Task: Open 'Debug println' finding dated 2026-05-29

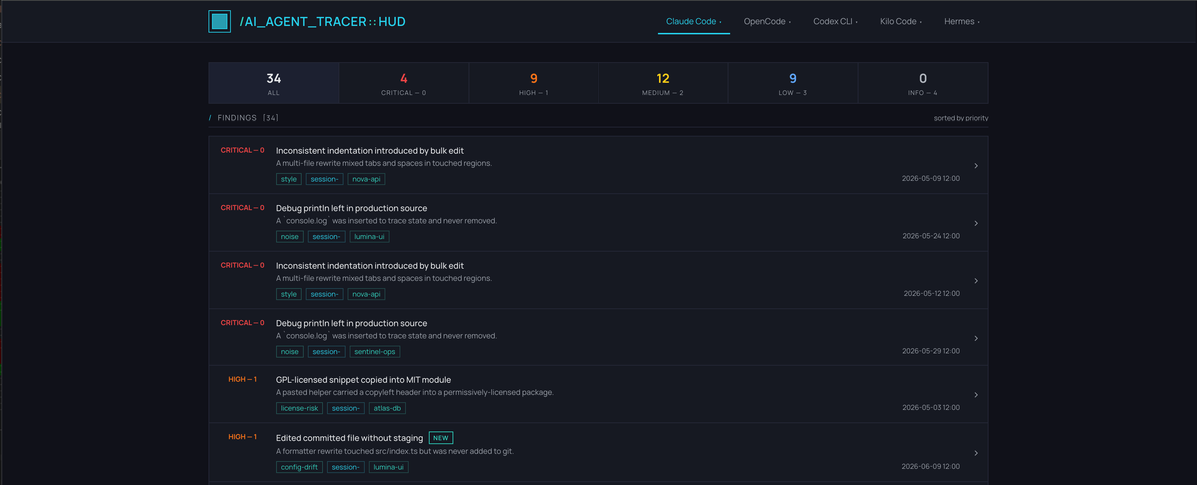Action: (x=351, y=323)
